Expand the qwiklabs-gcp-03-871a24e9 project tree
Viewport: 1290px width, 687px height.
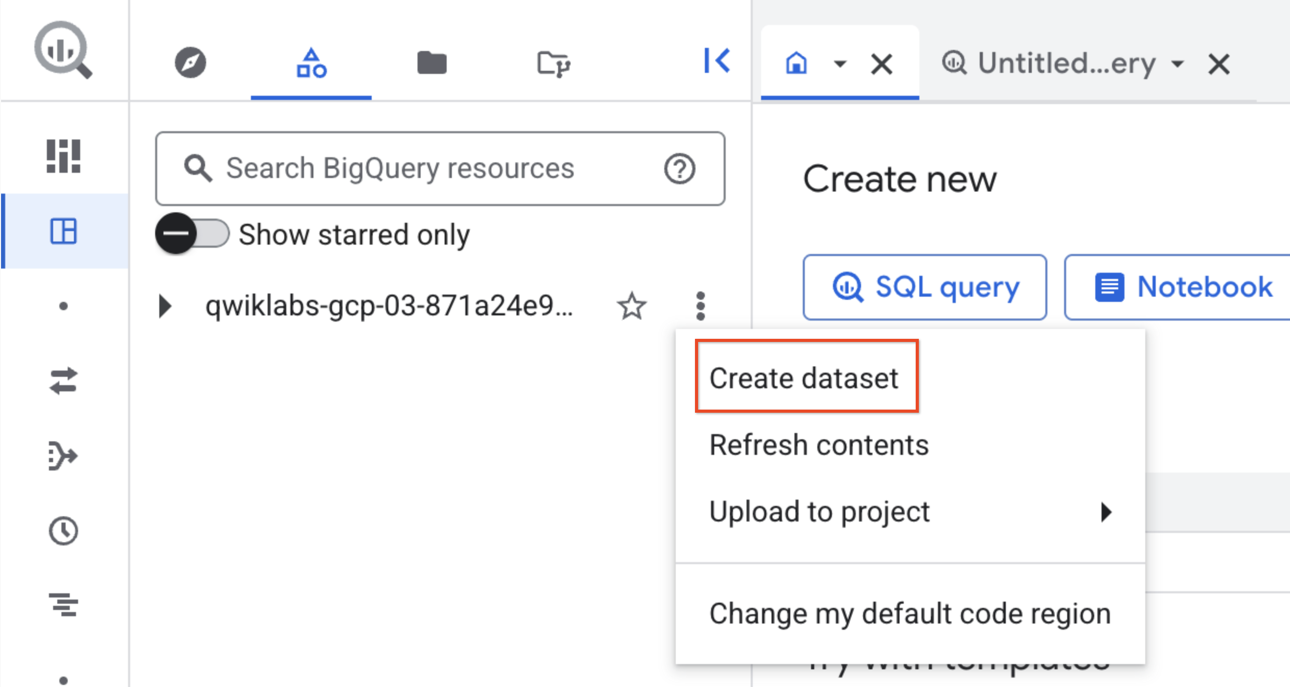[165, 307]
